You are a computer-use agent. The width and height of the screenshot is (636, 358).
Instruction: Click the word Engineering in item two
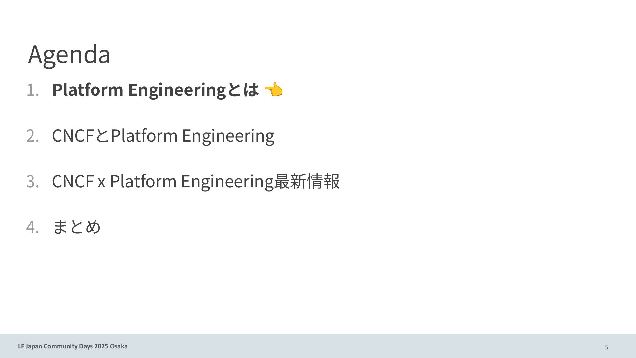(x=228, y=136)
